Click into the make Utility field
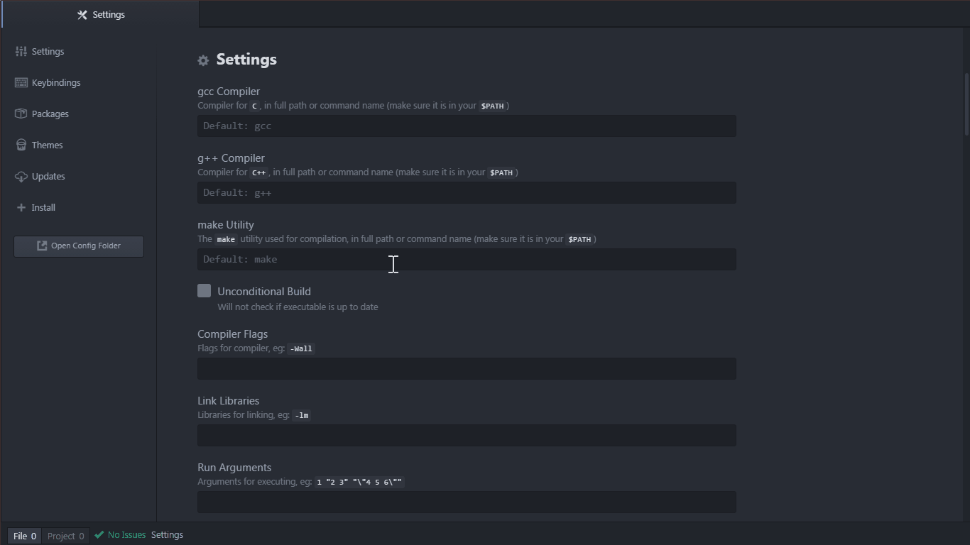Screen dimensions: 970x545 point(467,260)
